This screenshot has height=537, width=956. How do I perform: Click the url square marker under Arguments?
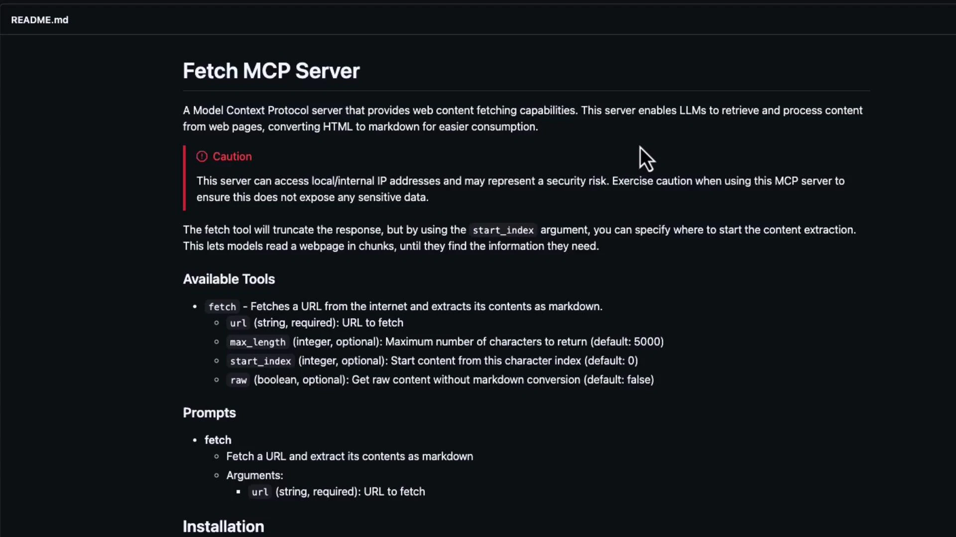pos(238,492)
